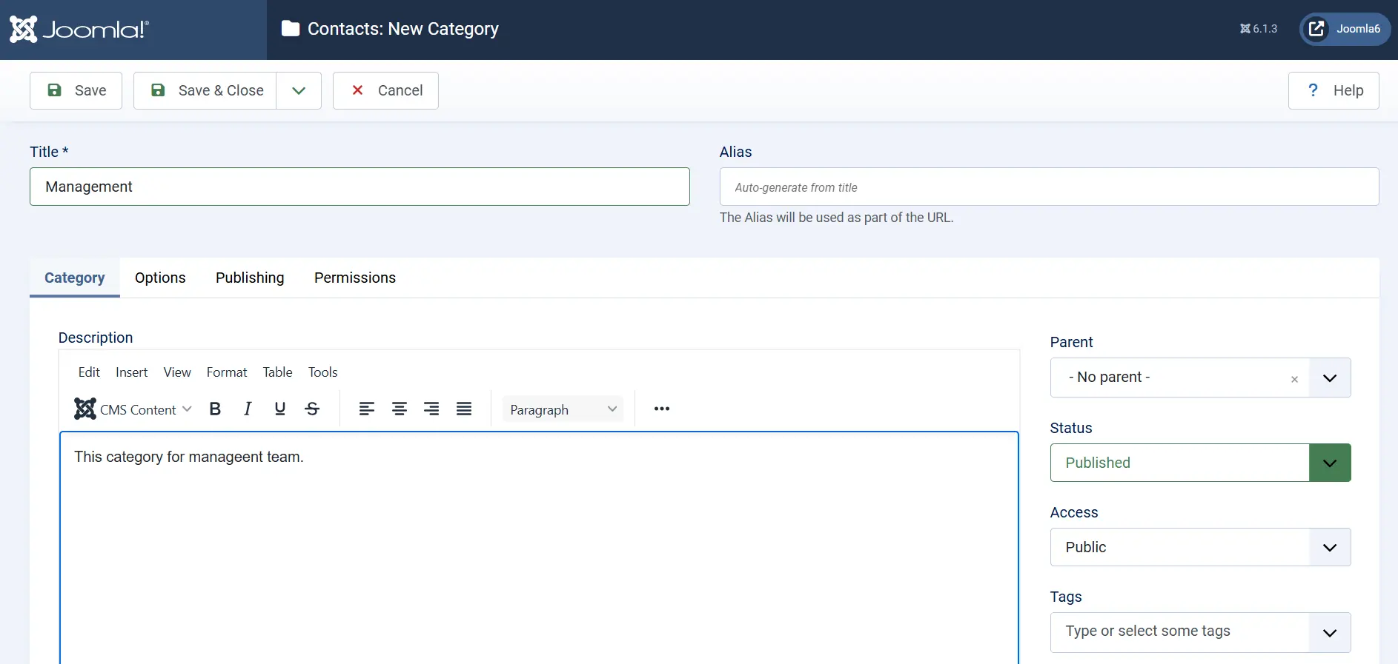Apply bold formatting in the editor
Screen dimensions: 1398x664
[x=215, y=409]
